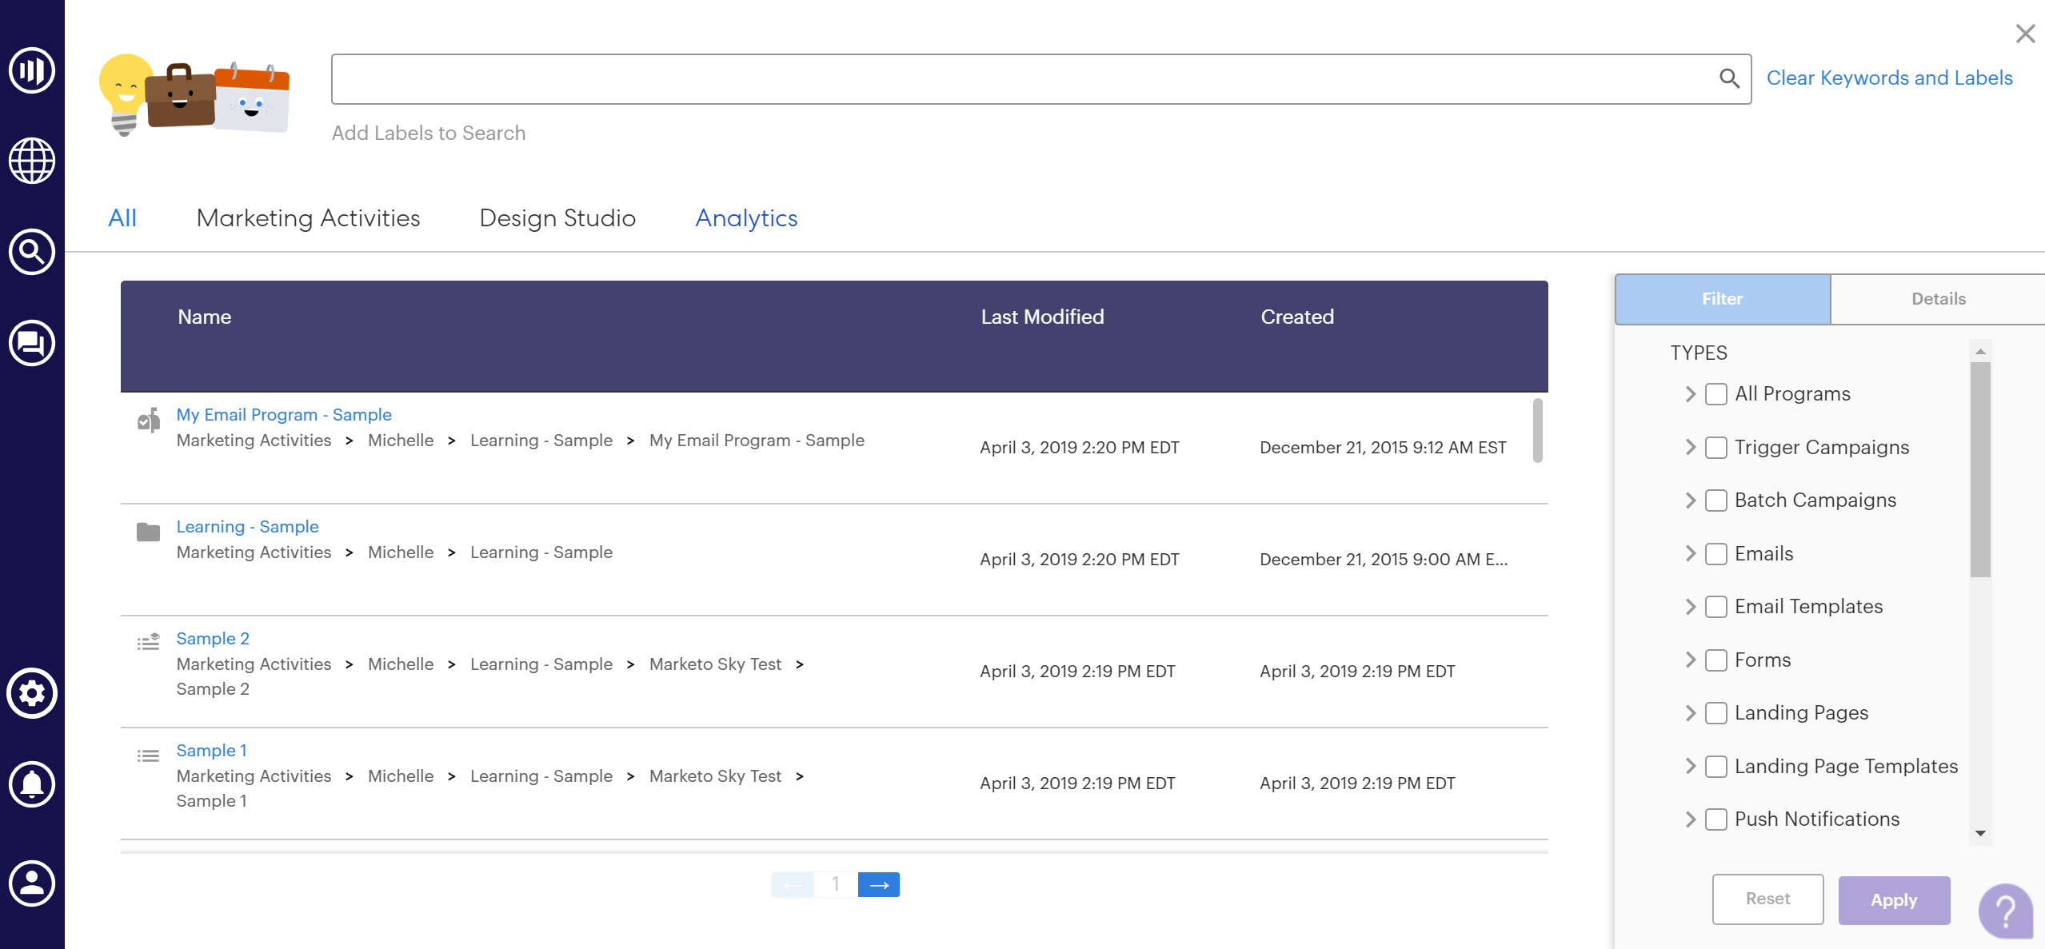This screenshot has width=2045, height=949.
Task: Enable the Emails type checkbox
Action: [x=1715, y=554]
